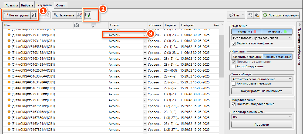Enable 'Автообнаружение' checkbox

[x=234, y=66]
